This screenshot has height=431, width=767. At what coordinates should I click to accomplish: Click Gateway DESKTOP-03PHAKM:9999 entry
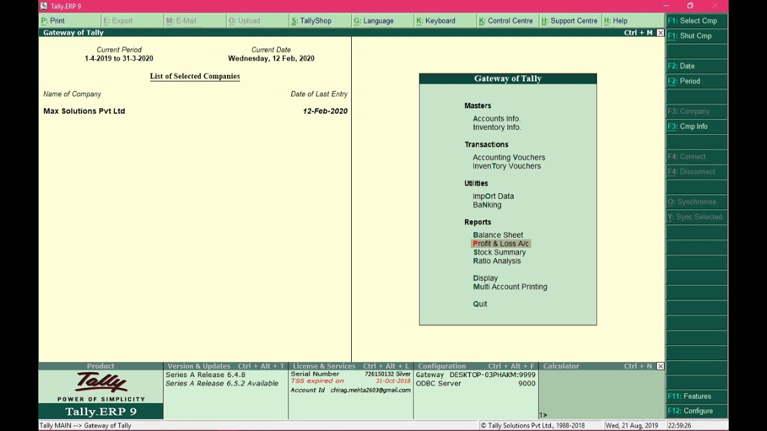(x=476, y=375)
